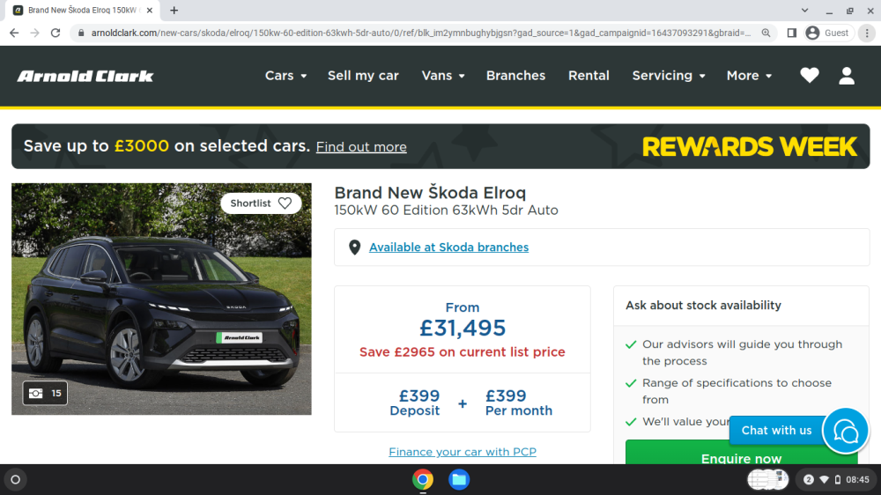This screenshot has width=881, height=495.
Task: Open the favourites heart icon in header
Action: [809, 75]
